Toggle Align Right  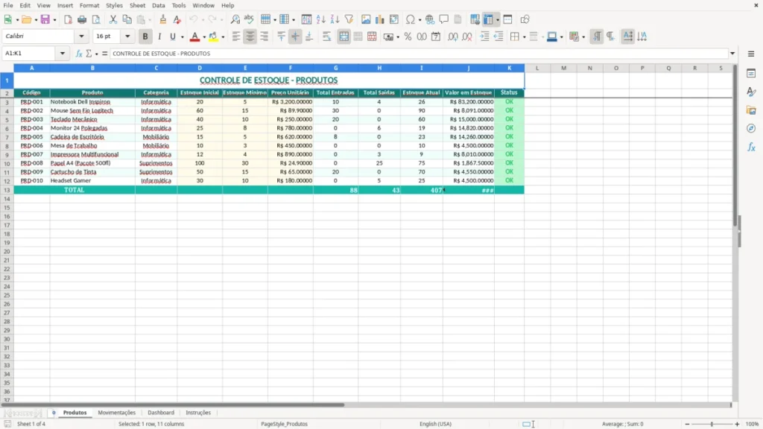(x=265, y=36)
